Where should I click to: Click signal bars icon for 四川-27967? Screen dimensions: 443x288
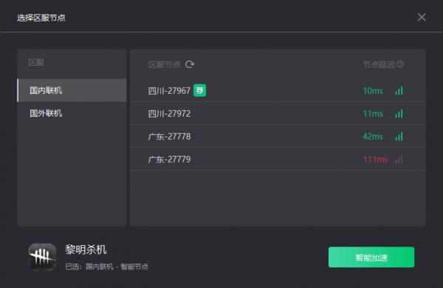click(399, 90)
